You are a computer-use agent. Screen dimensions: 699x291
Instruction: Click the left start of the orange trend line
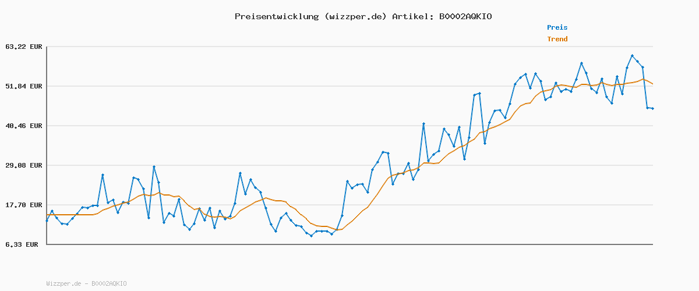coord(47,215)
